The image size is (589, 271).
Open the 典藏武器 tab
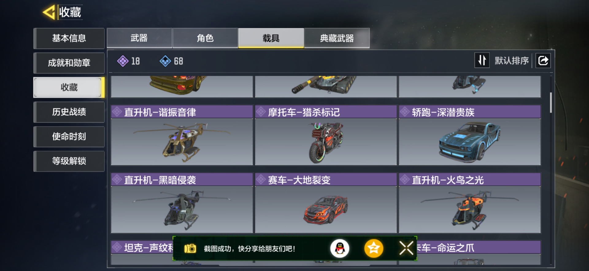pos(337,38)
